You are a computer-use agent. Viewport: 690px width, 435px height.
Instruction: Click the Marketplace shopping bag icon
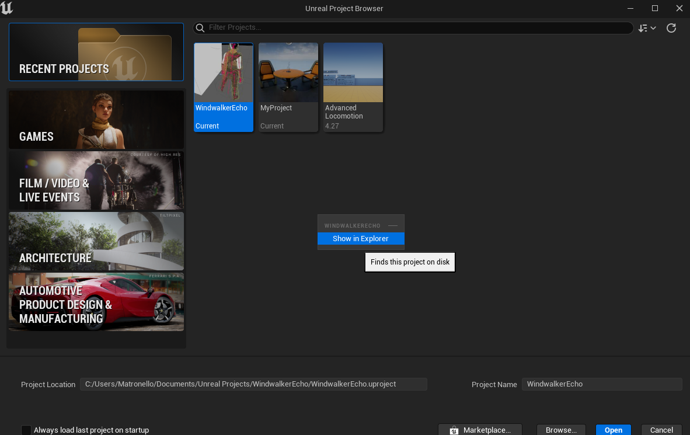point(454,430)
